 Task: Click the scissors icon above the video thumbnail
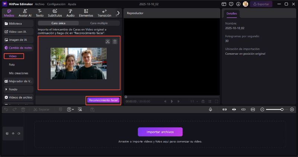pyautogui.click(x=107, y=42)
